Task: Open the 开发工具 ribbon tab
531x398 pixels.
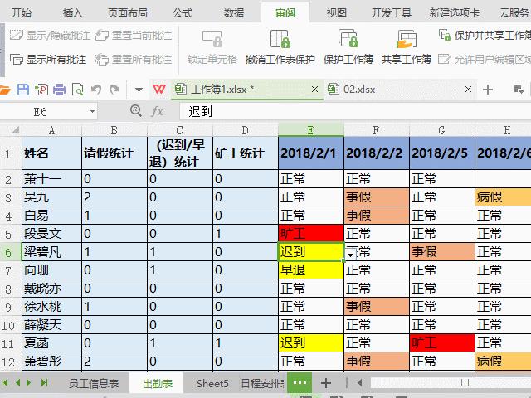Action: (391, 13)
